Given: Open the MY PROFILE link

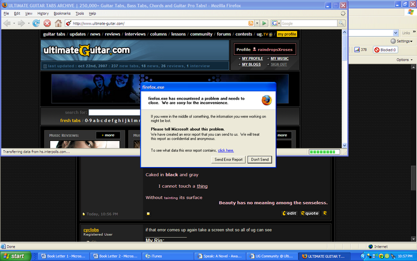Looking at the screenshot, I should 252,58.
